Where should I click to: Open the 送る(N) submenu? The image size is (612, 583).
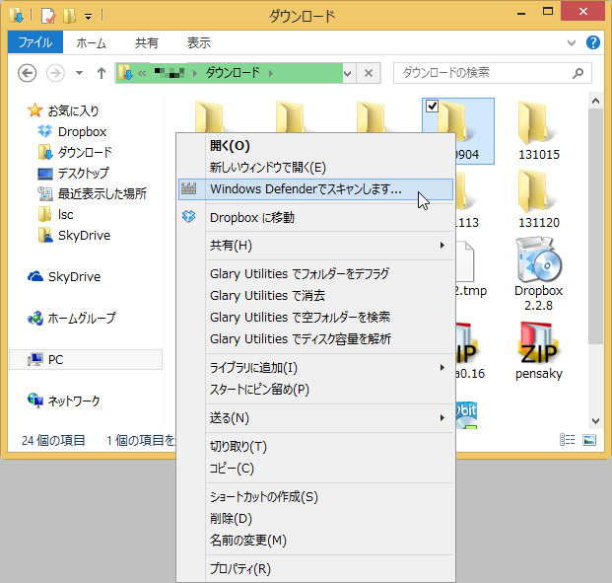coord(315,418)
